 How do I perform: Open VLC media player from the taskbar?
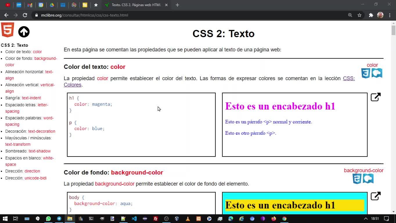(188, 219)
